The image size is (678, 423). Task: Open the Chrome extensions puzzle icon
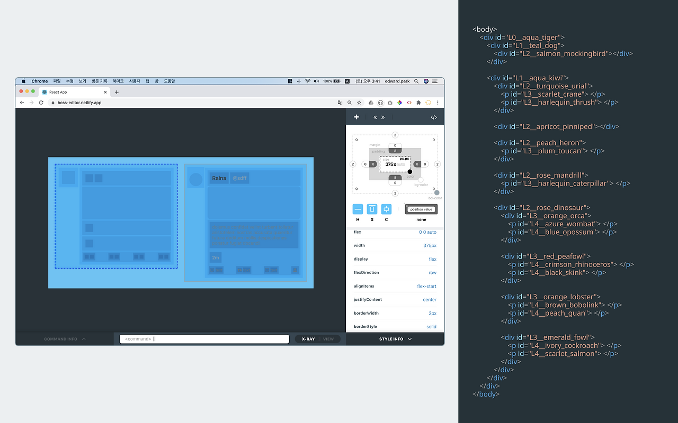pos(418,103)
